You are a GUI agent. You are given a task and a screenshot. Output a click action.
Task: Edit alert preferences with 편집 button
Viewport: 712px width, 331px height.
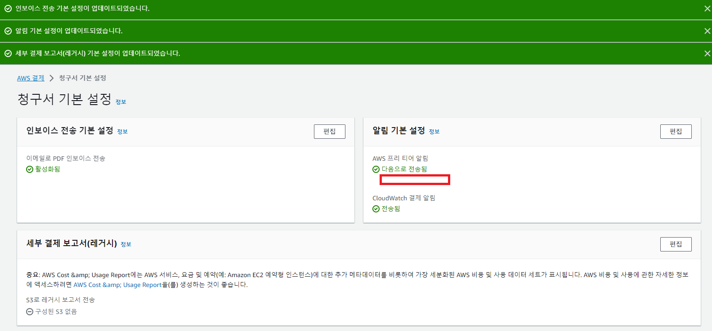tap(676, 132)
